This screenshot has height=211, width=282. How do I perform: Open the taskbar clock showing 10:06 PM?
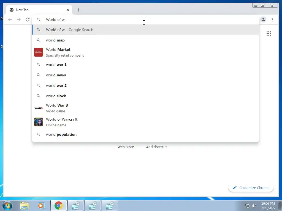tap(268, 206)
